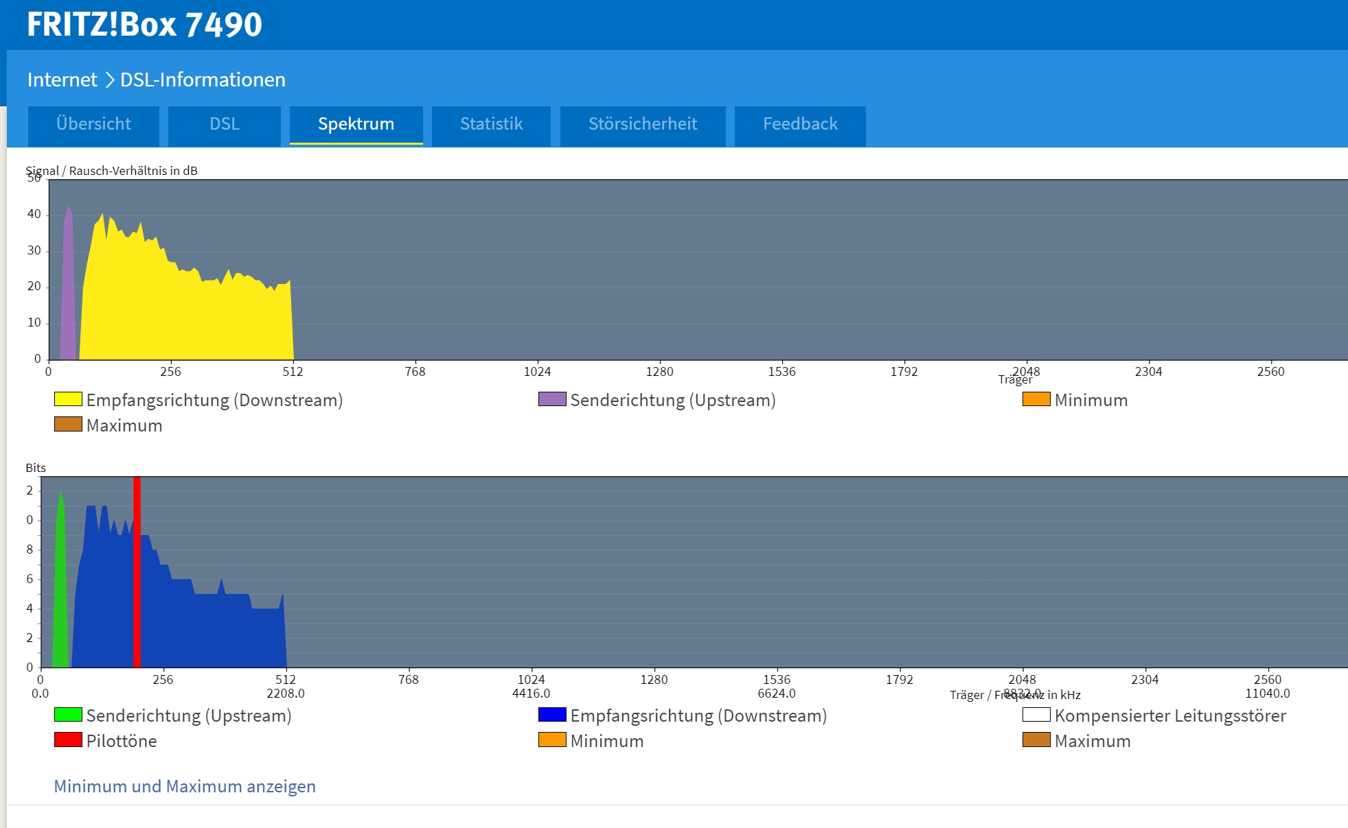This screenshot has width=1348, height=828.
Task: Click the FRITZ!Box 7490 header title
Action: coord(144,25)
